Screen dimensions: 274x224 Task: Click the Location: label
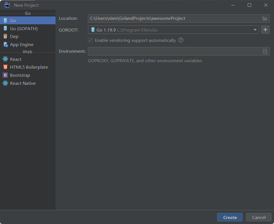pos(68,18)
